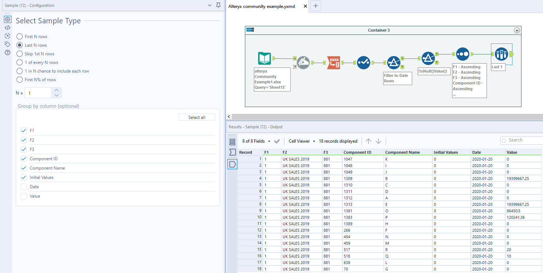Image resolution: width=543 pixels, height=273 pixels.
Task: Uncheck the F3 group by column
Action: click(x=23, y=149)
